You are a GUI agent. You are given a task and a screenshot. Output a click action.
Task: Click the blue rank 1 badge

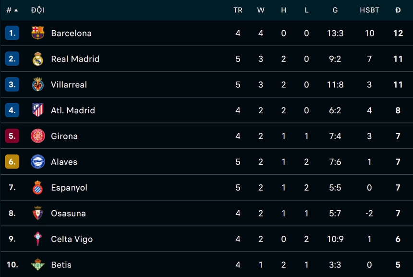click(12, 33)
